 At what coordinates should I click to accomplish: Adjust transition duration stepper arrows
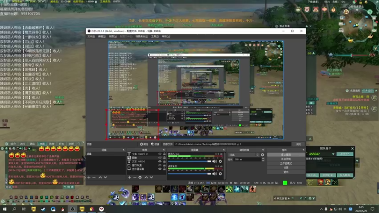pos(263,160)
